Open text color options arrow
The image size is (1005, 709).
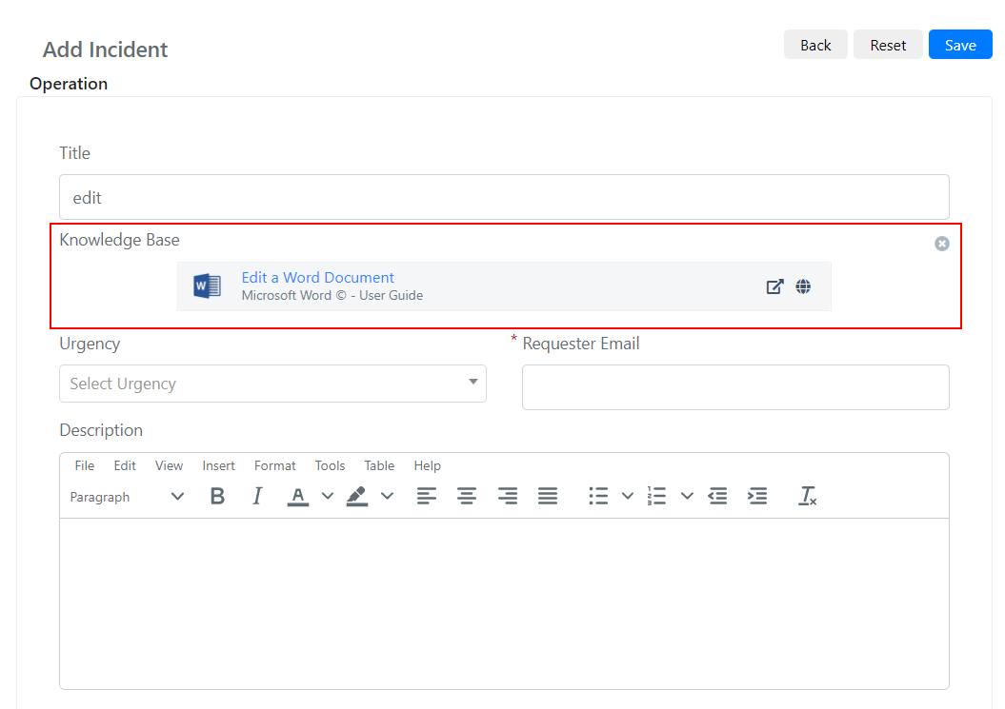pyautogui.click(x=328, y=497)
